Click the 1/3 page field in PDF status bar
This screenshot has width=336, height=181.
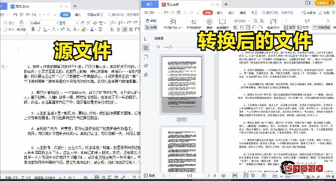189,175
